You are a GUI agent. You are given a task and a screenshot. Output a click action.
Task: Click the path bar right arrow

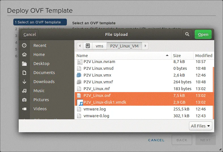pos(145,46)
